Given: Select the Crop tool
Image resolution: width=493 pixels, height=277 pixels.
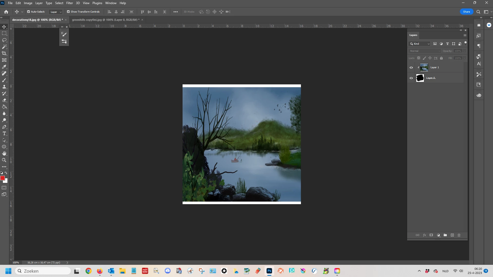Looking at the screenshot, I should point(4,53).
